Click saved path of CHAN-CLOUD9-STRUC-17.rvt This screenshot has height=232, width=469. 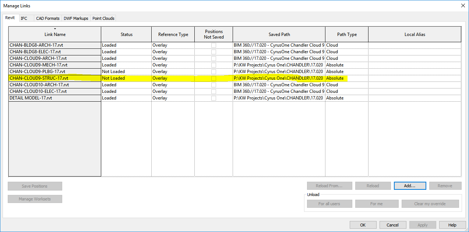(x=279, y=78)
